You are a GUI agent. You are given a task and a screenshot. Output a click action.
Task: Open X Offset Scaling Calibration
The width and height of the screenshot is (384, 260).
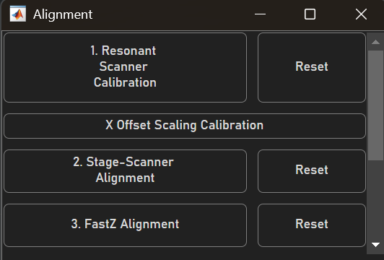click(x=185, y=126)
